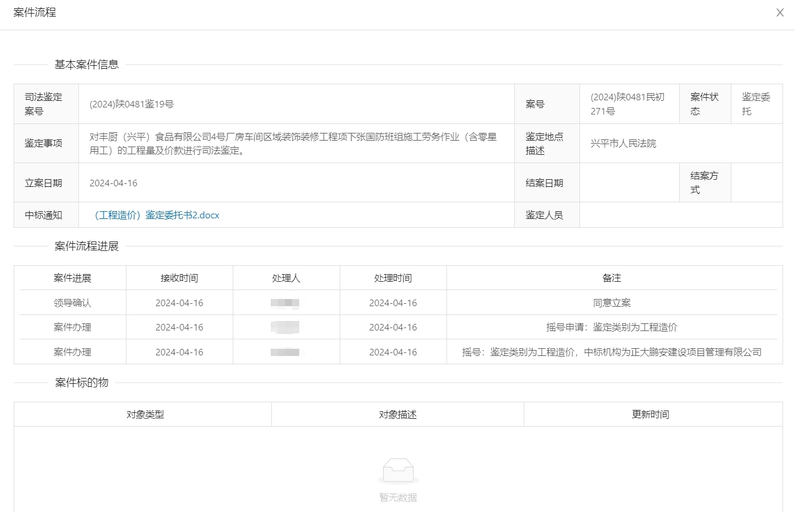Viewport: 795px width, 512px height.
Task: Select the 立案日期 value 2024-04-16
Action: (x=113, y=183)
